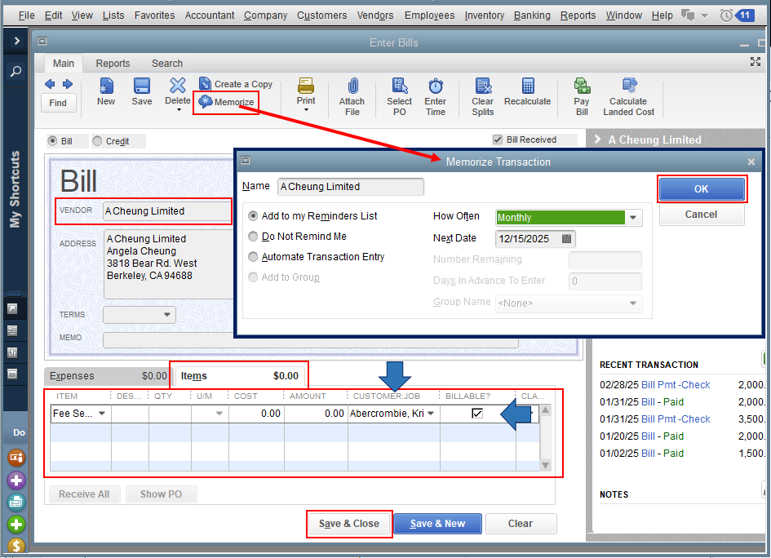This screenshot has width=771, height=558.
Task: Click the orange icon under Do section
Action: pyautogui.click(x=16, y=458)
